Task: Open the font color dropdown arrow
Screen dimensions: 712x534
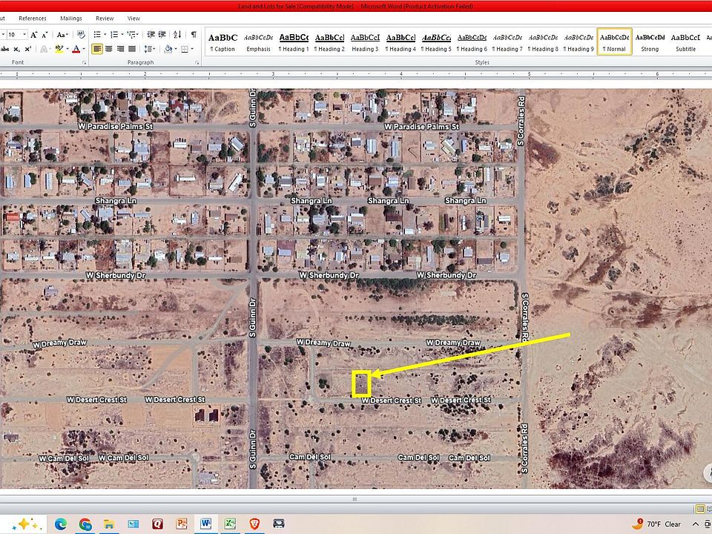Action: (x=84, y=49)
